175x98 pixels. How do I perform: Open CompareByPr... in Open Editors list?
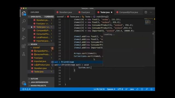41,30
